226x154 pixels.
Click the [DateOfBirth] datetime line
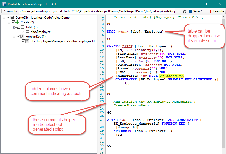coord(149,65)
